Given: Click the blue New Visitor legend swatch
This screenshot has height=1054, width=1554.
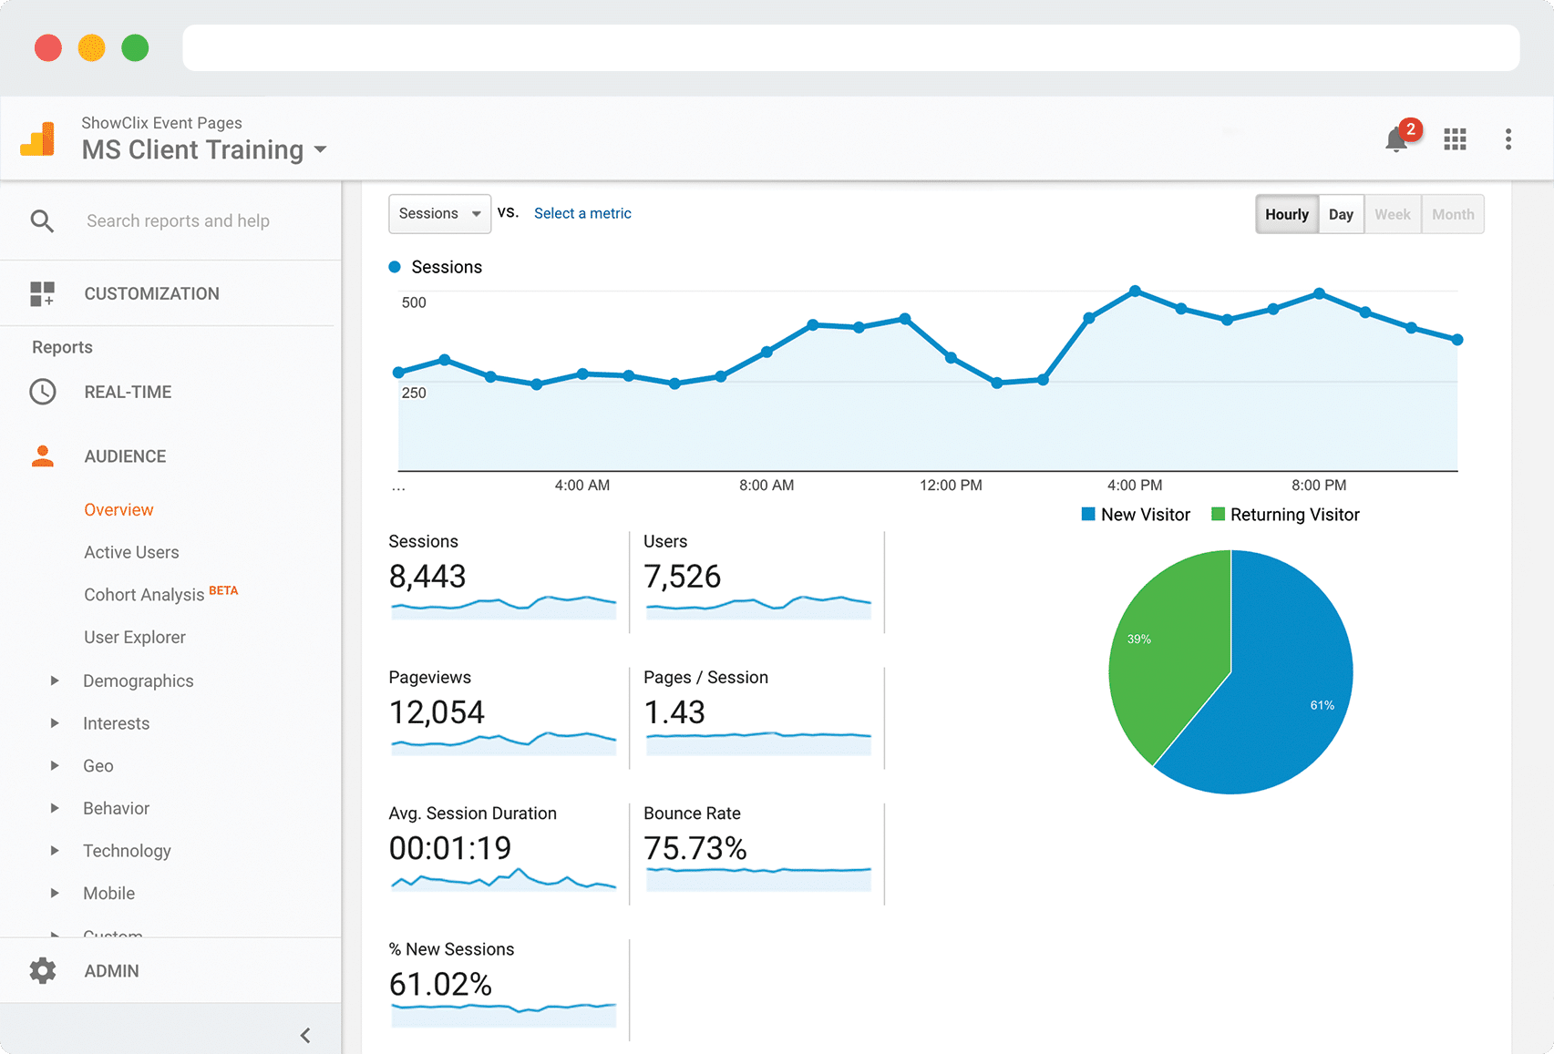Looking at the screenshot, I should click(x=1087, y=514).
